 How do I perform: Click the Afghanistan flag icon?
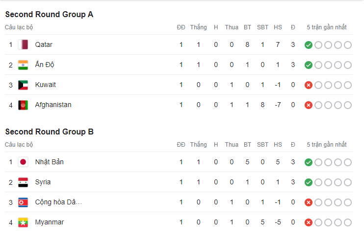click(x=23, y=105)
